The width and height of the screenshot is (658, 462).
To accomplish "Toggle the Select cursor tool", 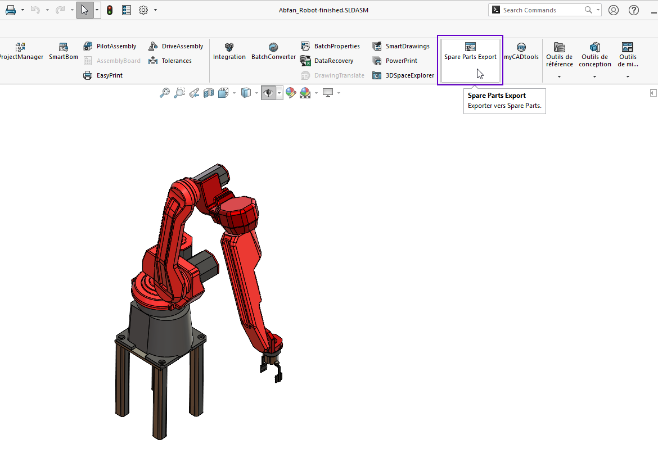I will tap(84, 10).
